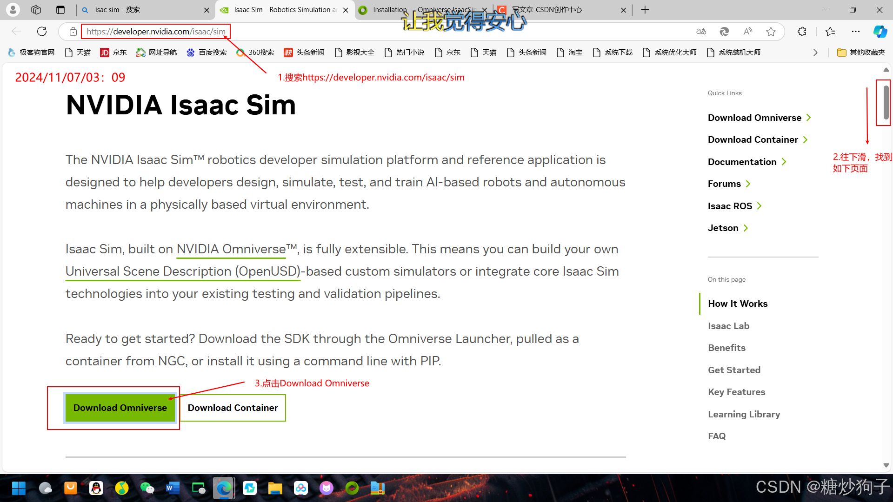Open the tab actions menu icon

60,10
